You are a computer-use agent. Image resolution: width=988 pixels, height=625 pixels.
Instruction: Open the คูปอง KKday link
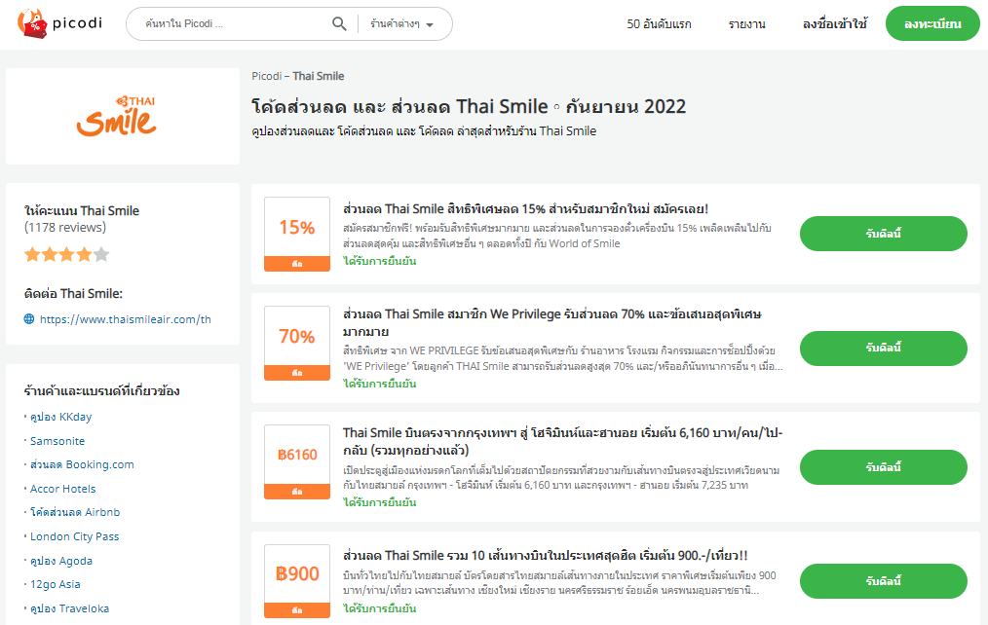click(x=61, y=417)
